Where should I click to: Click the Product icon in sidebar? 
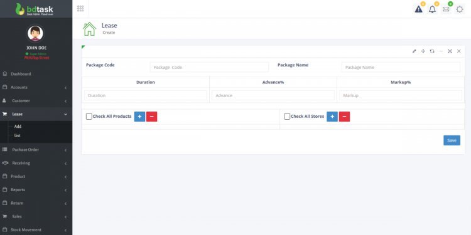pos(4,176)
